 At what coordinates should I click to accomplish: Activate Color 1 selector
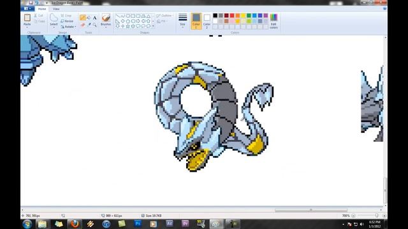tap(196, 21)
